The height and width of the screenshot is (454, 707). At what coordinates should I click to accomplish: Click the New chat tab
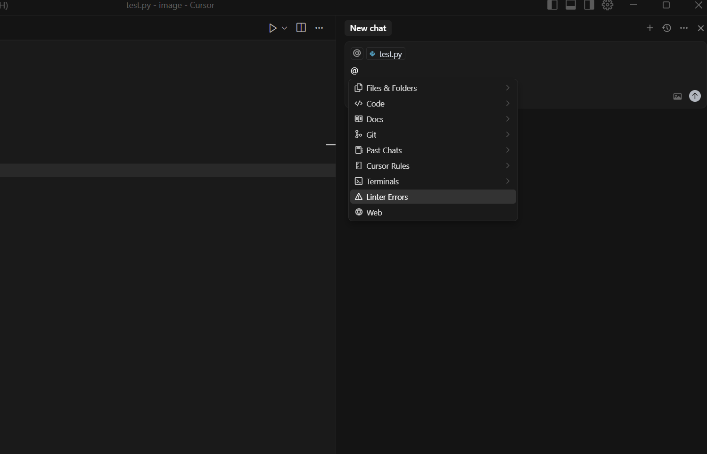coord(368,28)
